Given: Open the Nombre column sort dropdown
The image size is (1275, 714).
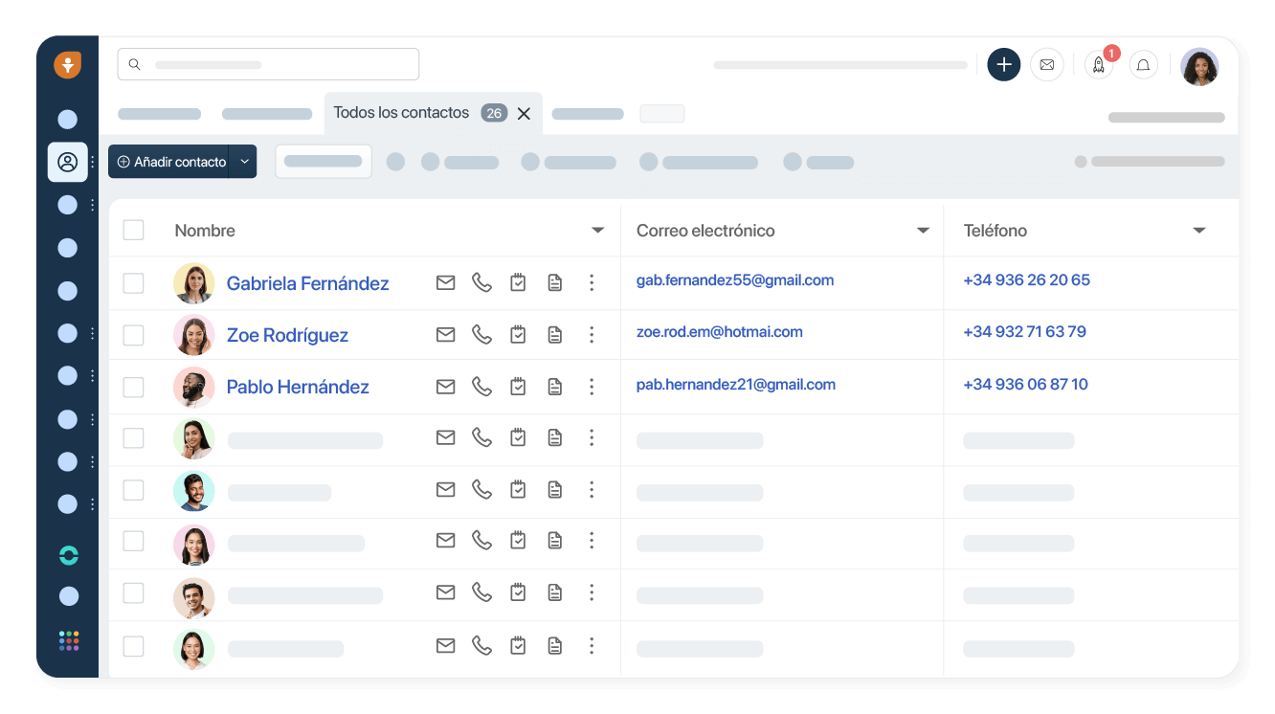Looking at the screenshot, I should [597, 231].
